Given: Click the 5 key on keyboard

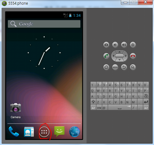Looking at the screenshot, I should pyautogui.click(x=117, y=84).
